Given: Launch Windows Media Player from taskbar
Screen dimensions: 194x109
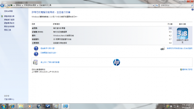Looking at the screenshot, I should tap(30, 106).
